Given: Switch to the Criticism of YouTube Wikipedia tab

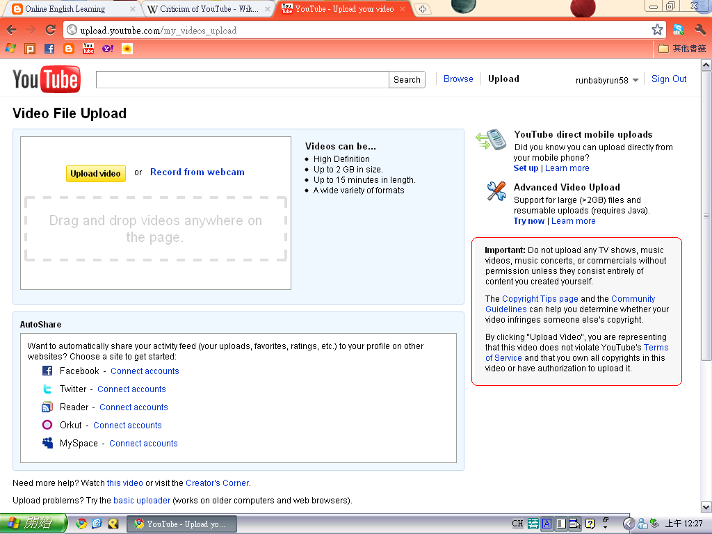Looking at the screenshot, I should point(209,9).
